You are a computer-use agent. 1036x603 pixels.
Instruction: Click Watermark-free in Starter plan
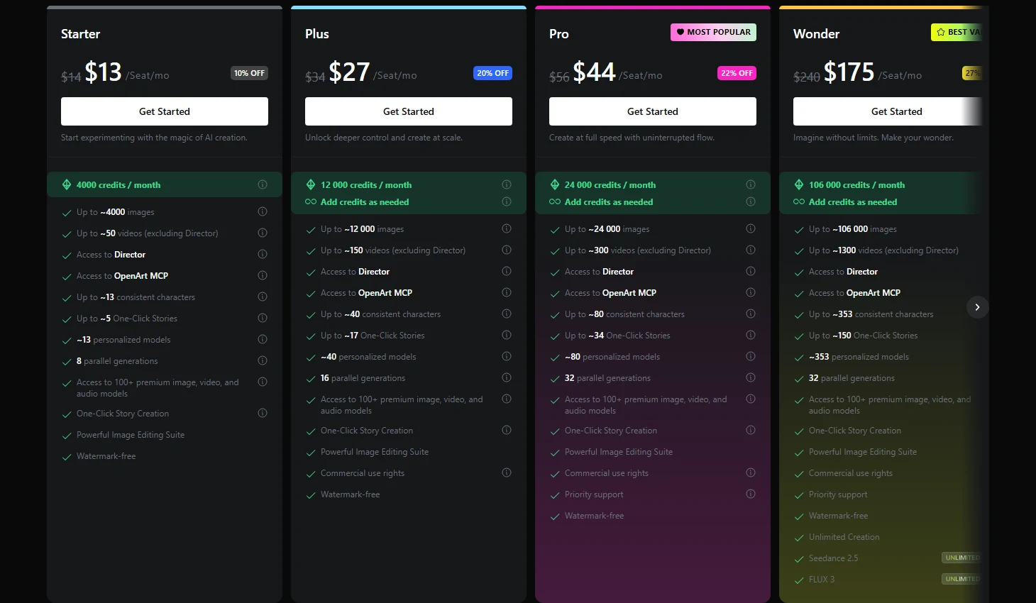(x=106, y=456)
